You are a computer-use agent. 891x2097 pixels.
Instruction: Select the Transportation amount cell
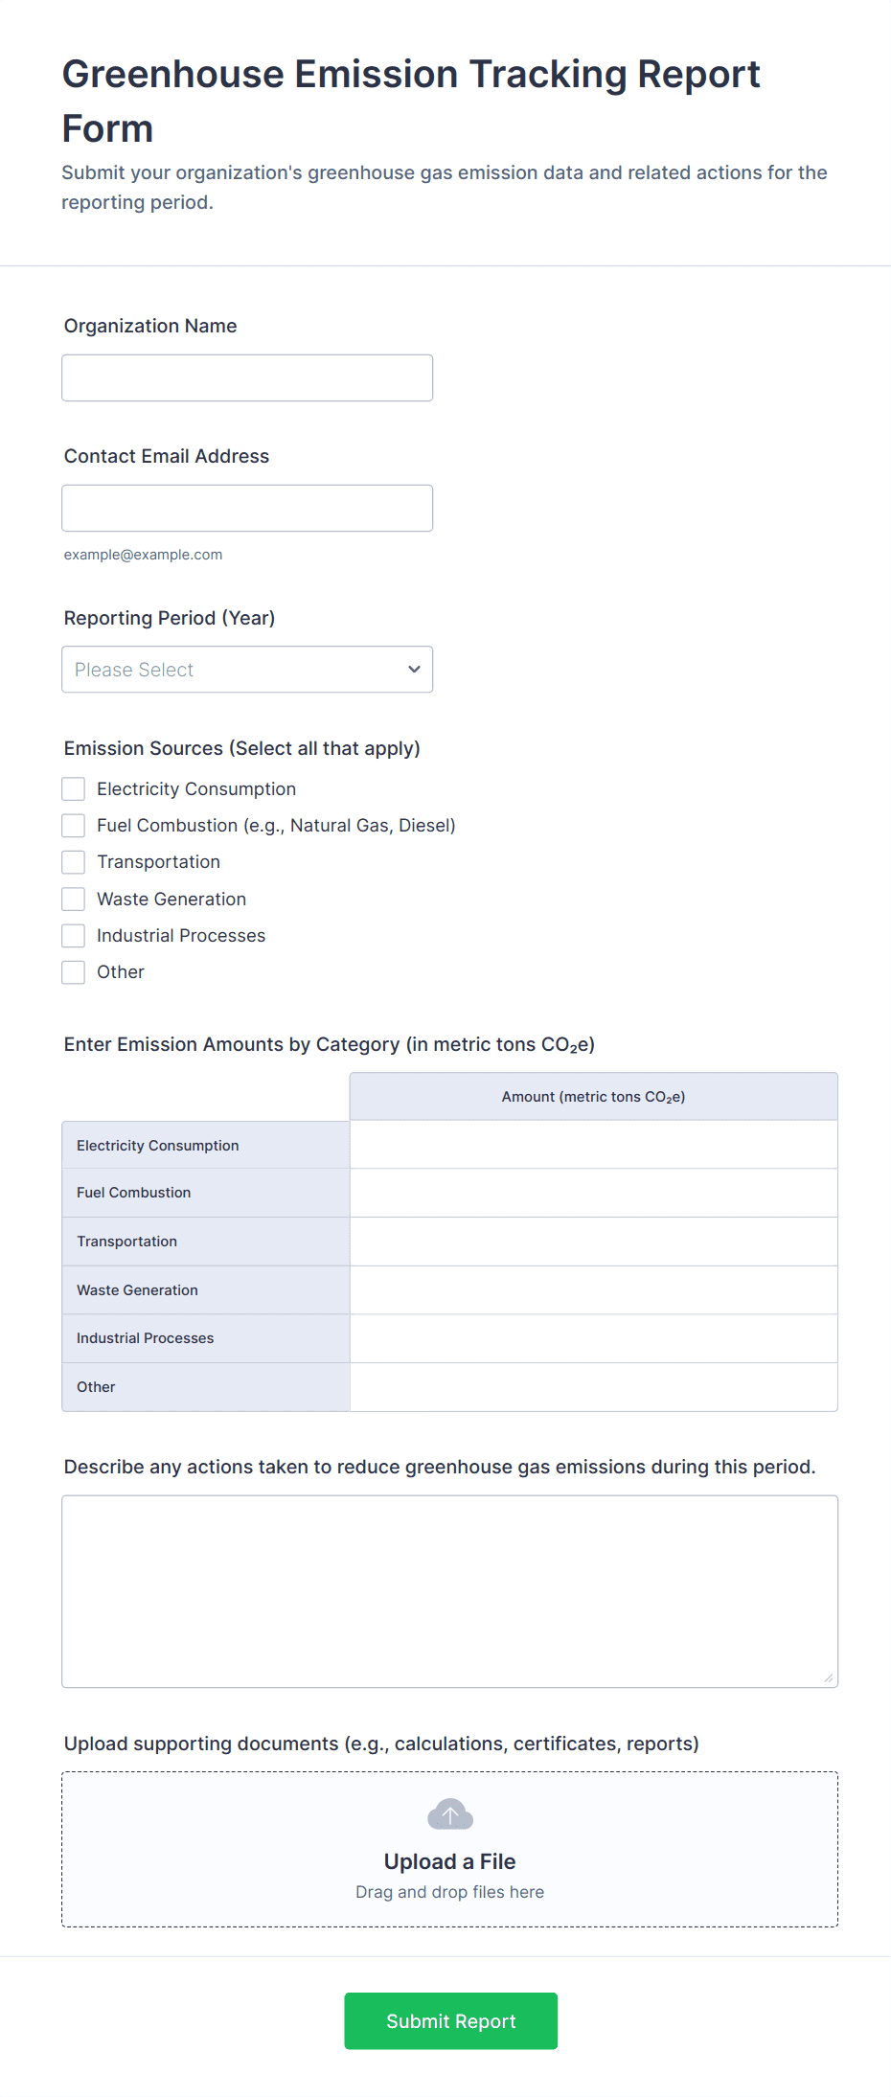[x=592, y=1241]
